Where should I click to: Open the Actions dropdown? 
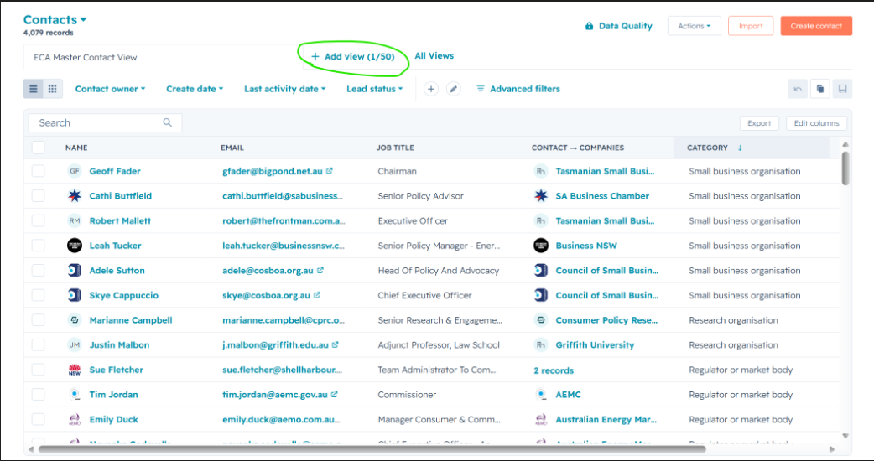694,26
